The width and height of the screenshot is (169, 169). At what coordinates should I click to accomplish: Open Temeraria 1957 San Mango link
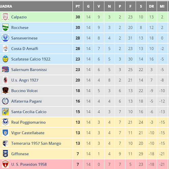tap(36, 143)
